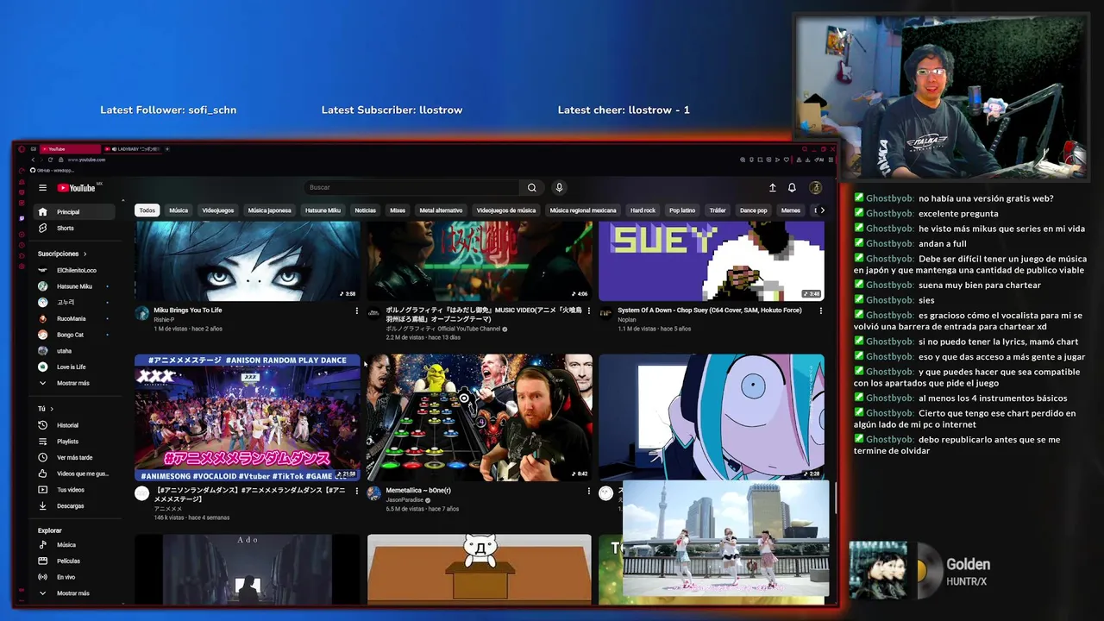The image size is (1104, 621).
Task: Open options menu for Memetallica video
Action: [x=588, y=491]
